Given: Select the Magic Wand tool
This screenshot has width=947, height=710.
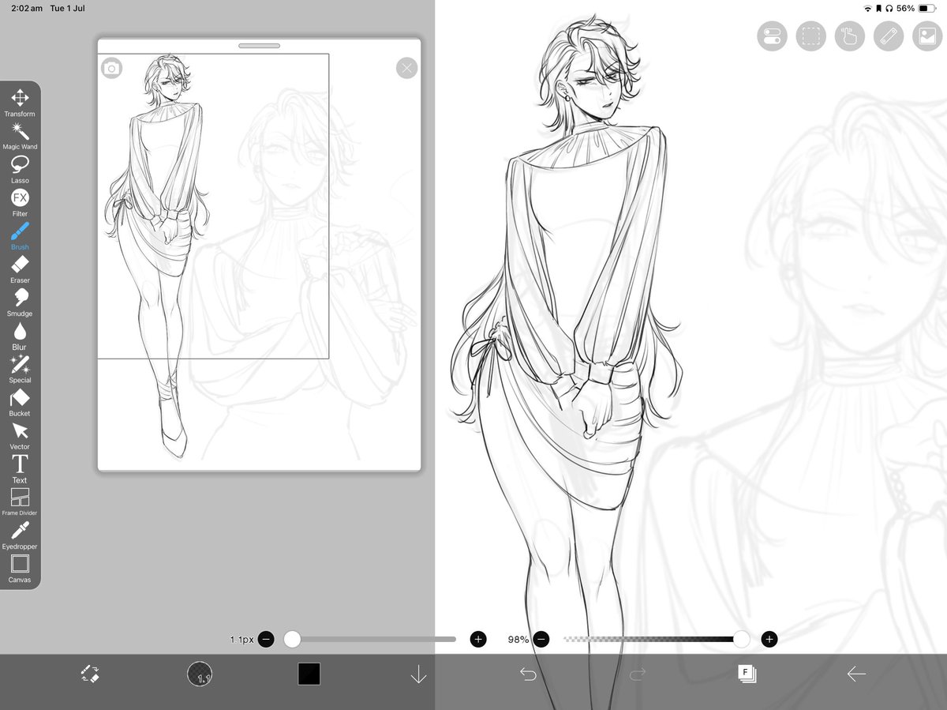Looking at the screenshot, I should 20,136.
